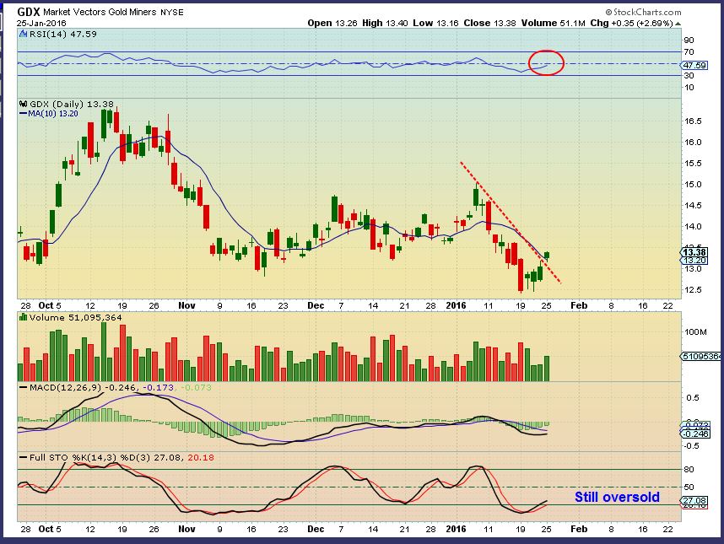Click the High 13.40 value
This screenshot has width=724, height=544.
coord(385,23)
